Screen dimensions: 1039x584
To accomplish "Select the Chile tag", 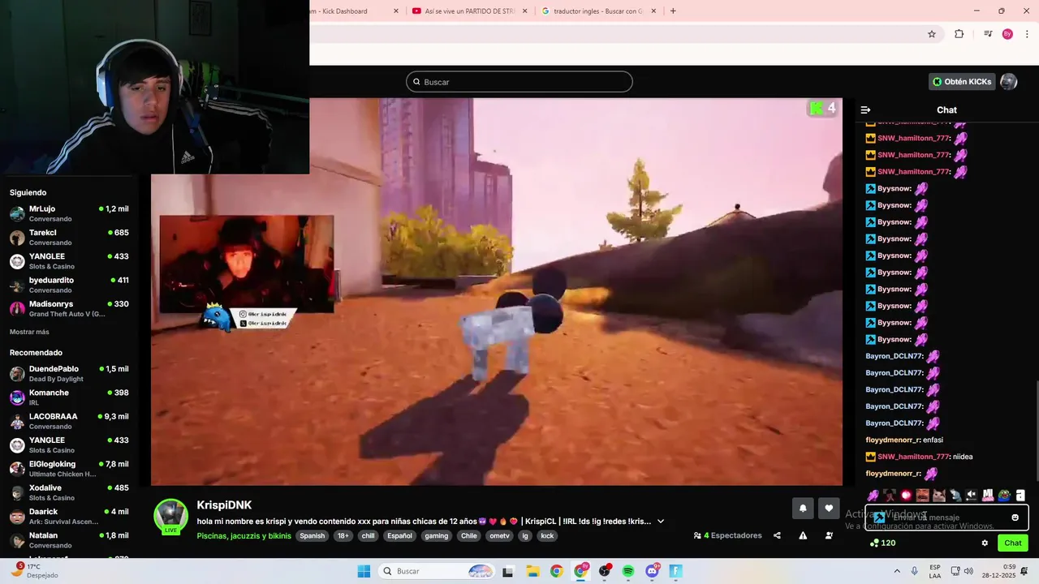I will [x=469, y=536].
